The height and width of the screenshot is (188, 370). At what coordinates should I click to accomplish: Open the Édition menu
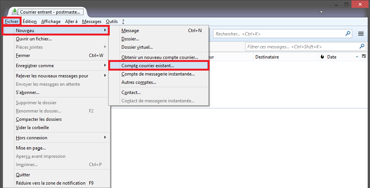(30, 22)
